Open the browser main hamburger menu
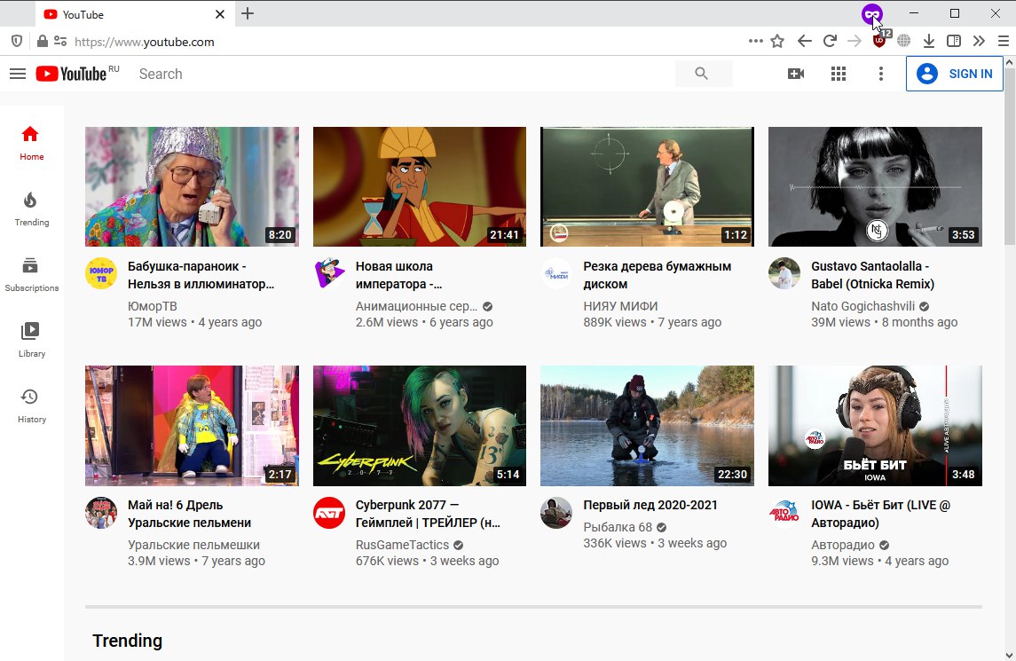The height and width of the screenshot is (661, 1016). click(x=1004, y=42)
